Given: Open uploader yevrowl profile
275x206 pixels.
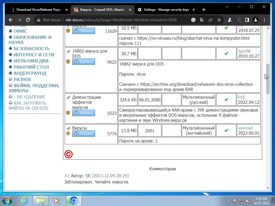Looking at the screenshot, I should 245,128.
